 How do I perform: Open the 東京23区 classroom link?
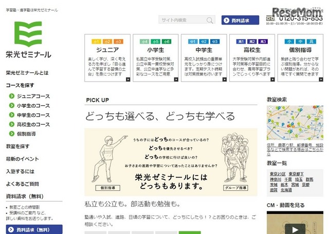278,174
